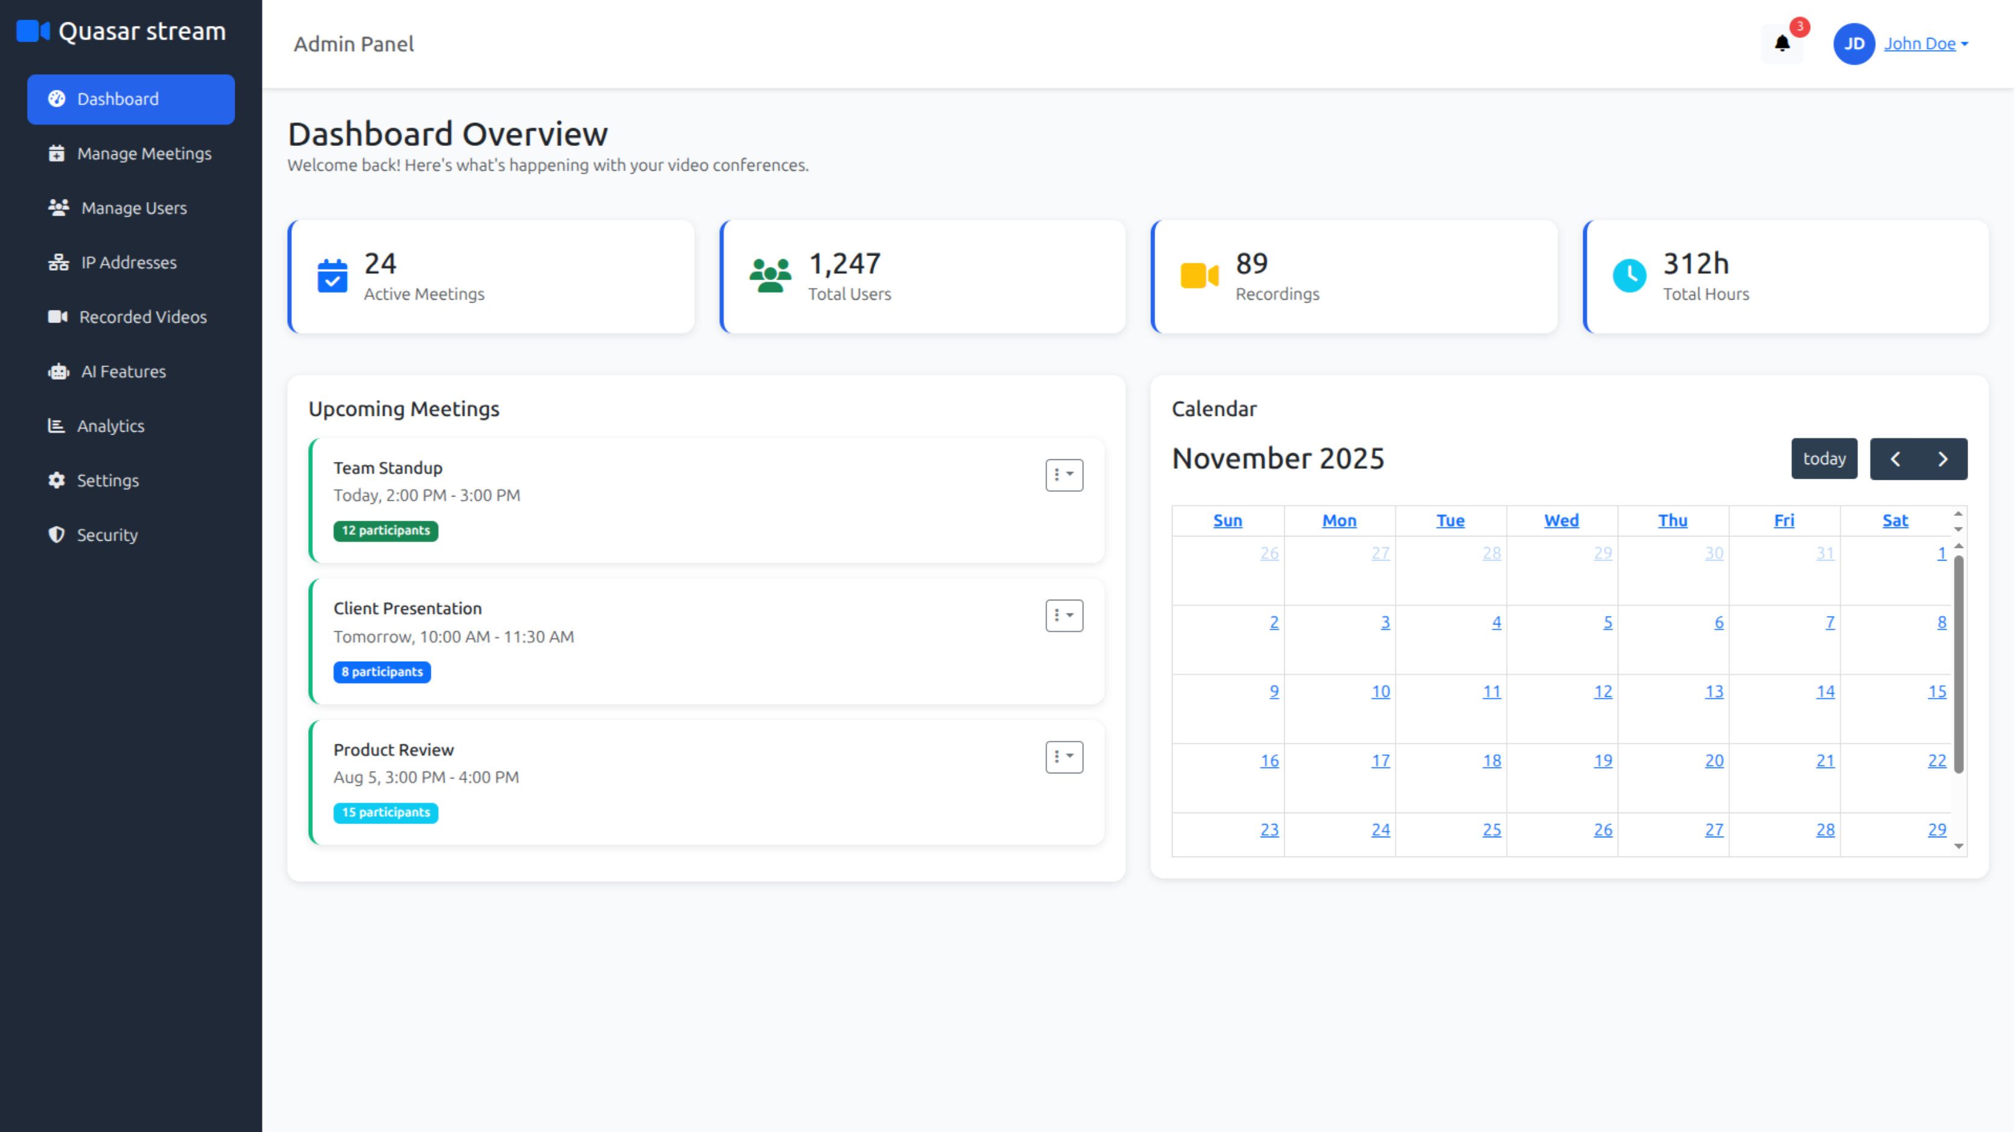Viewport: 2014px width, 1132px height.
Task: Click the Sat column header link
Action: click(x=1895, y=521)
